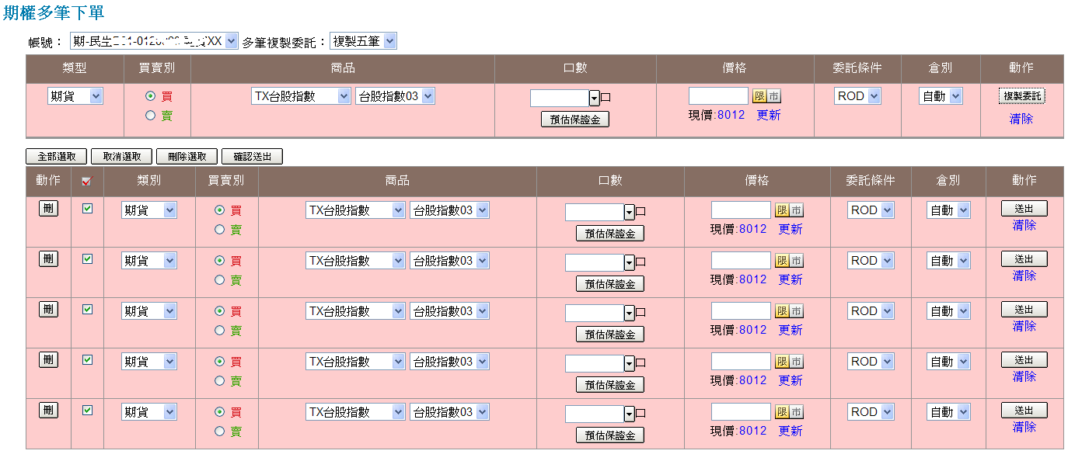The width and height of the screenshot is (1089, 461).
Task: Click the 更新 refresh link in the top template row
Action: 768,115
